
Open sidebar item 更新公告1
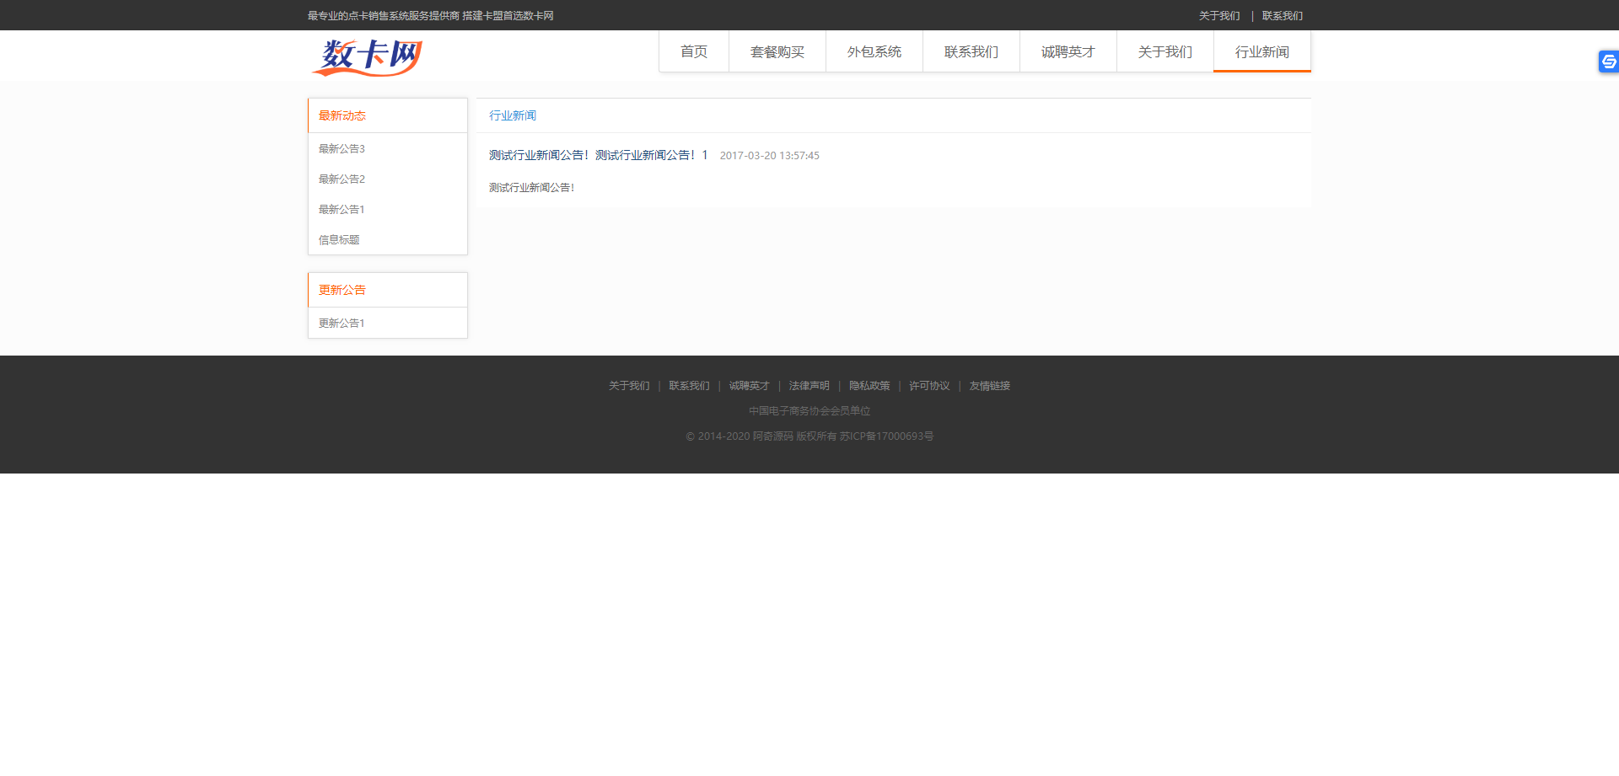point(342,324)
